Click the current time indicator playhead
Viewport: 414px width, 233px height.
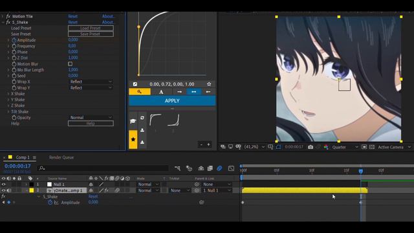click(361, 171)
